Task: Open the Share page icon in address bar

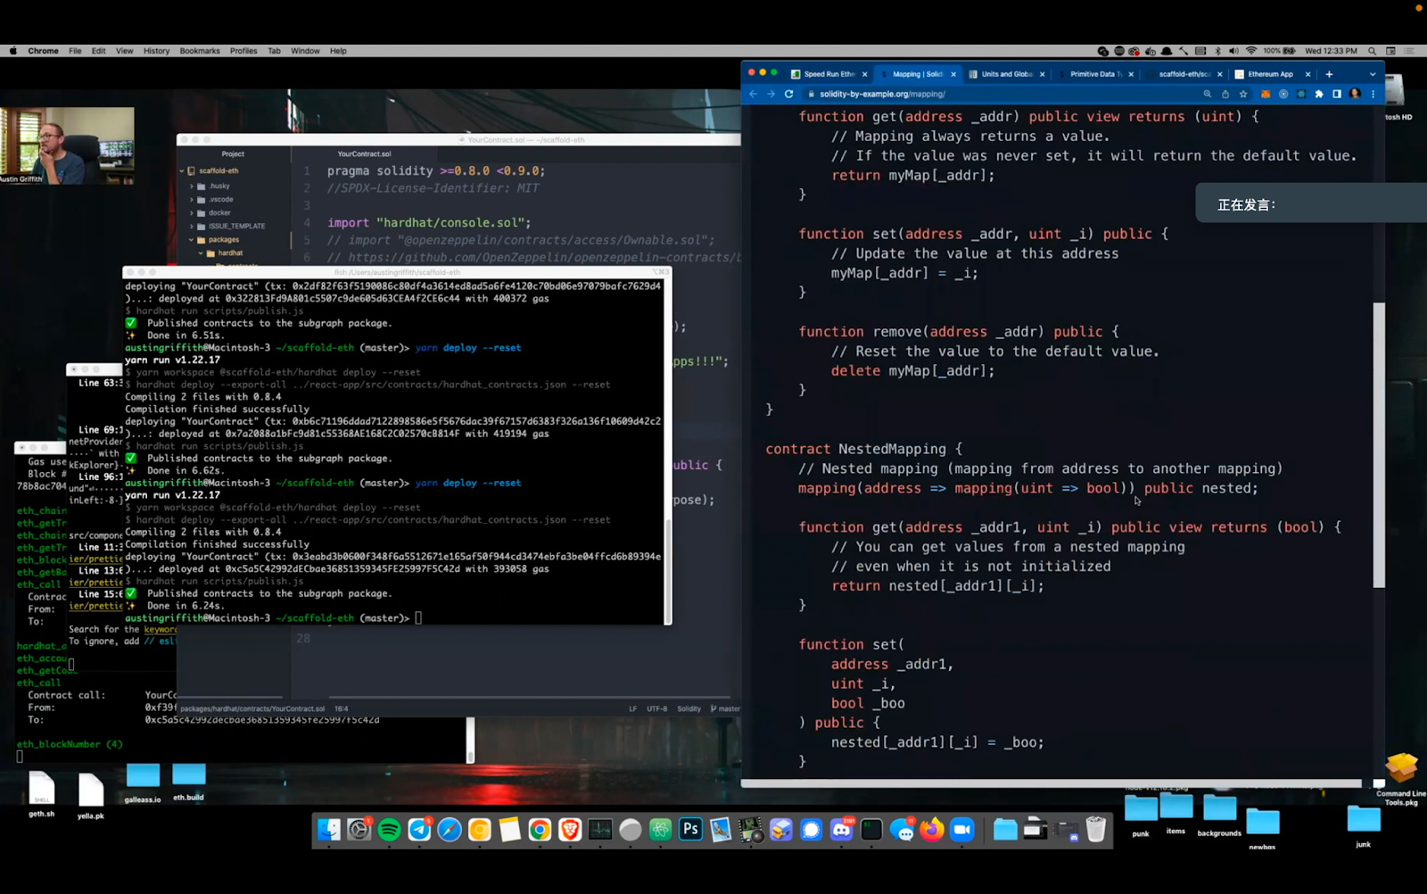Action: point(1225,94)
